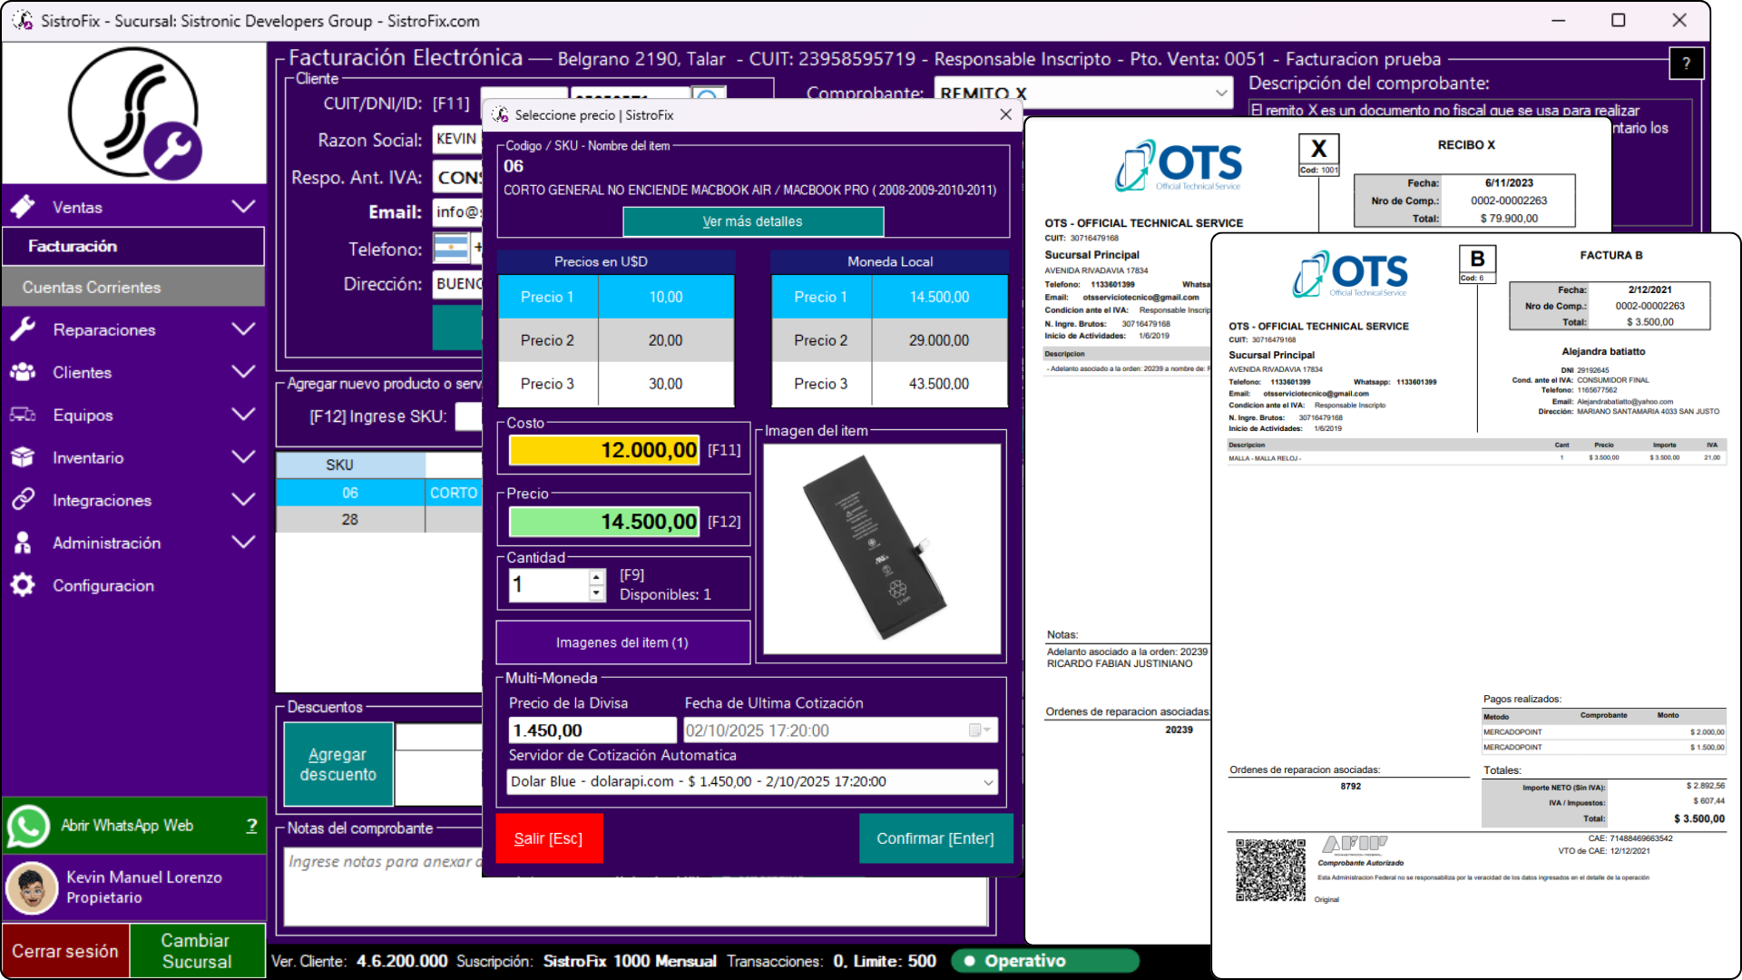This screenshot has width=1742, height=980.
Task: Select Precio 2 local 29.000,00 cell
Action: [x=939, y=340]
